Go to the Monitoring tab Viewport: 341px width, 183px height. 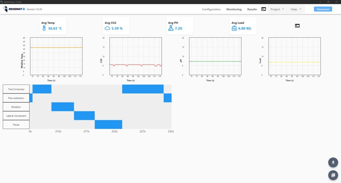point(234,9)
